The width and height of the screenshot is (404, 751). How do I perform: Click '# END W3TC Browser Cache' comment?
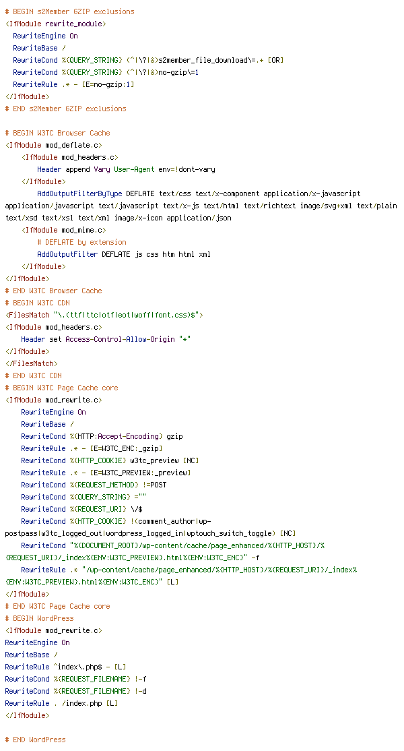coord(54,291)
